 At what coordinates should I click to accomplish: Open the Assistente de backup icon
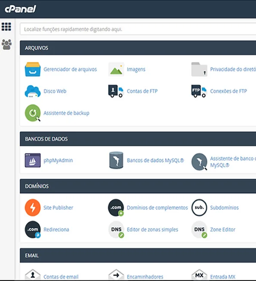33,113
